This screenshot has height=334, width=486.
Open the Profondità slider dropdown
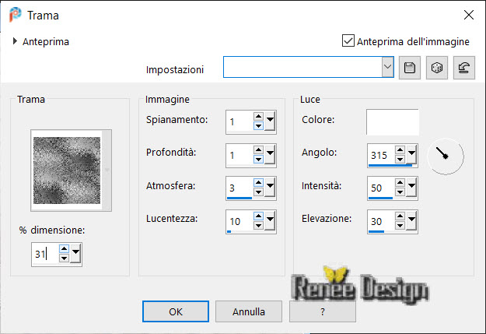click(x=270, y=154)
